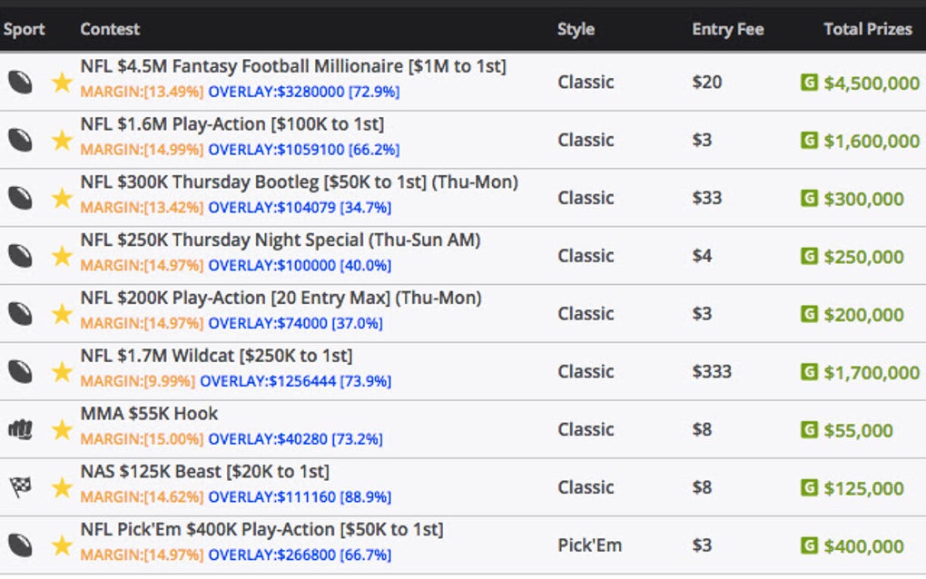The image size is (926, 579).
Task: Click the $333 entry fee cell
Action: click(x=714, y=371)
